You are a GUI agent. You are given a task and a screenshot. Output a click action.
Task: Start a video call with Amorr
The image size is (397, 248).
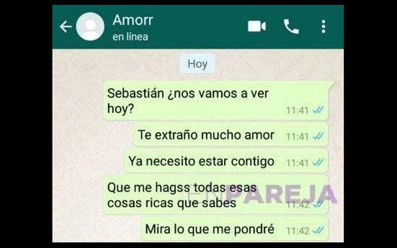tap(257, 27)
